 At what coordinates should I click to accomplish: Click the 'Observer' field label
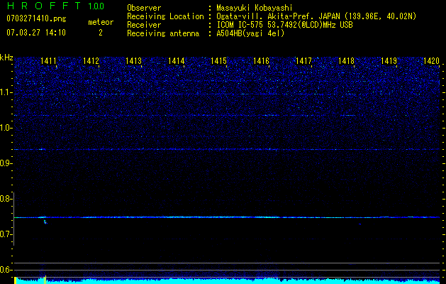[x=144, y=8]
